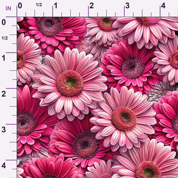
Task: Click the "1" on the horizontal ruler
Action: coord(56,6)
